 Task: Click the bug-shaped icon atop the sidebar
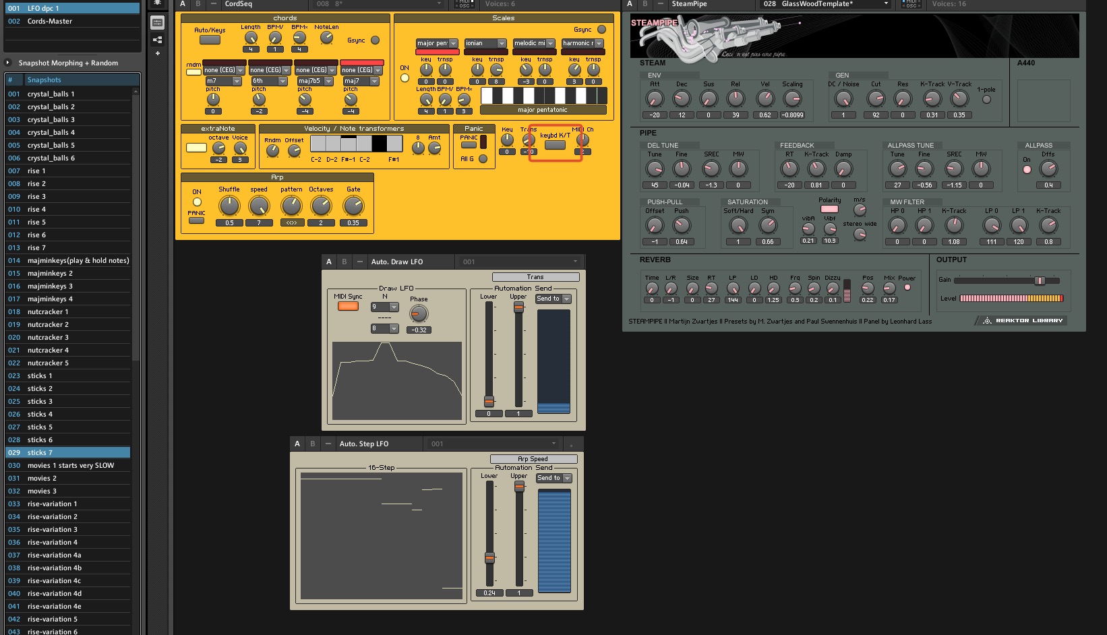point(157,3)
